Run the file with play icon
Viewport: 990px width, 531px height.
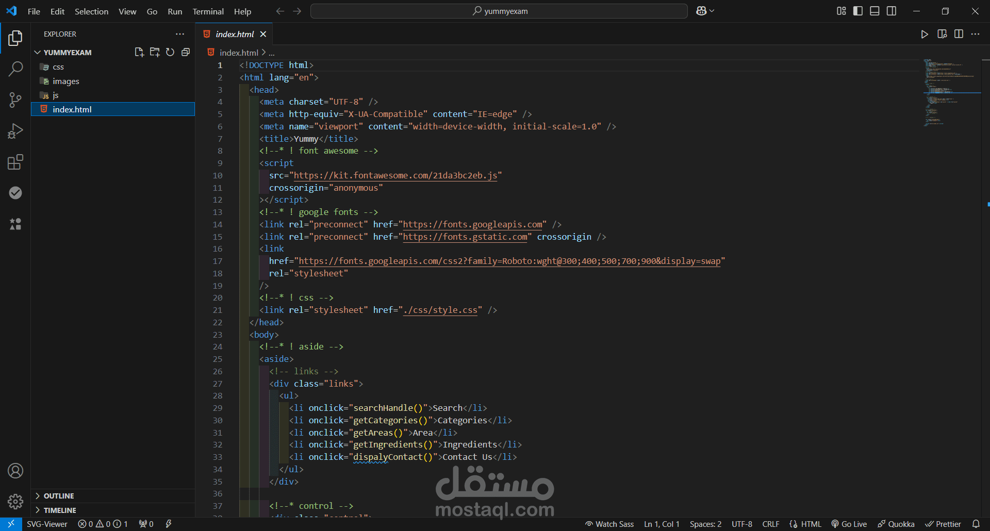point(925,34)
